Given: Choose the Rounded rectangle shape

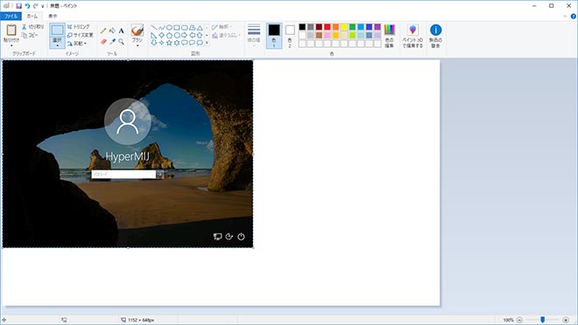Looking at the screenshot, I should (184, 28).
